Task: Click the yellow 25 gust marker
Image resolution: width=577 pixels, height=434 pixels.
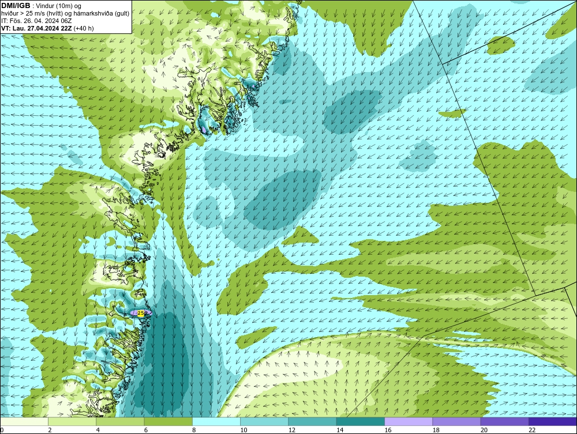Action: tap(141, 313)
